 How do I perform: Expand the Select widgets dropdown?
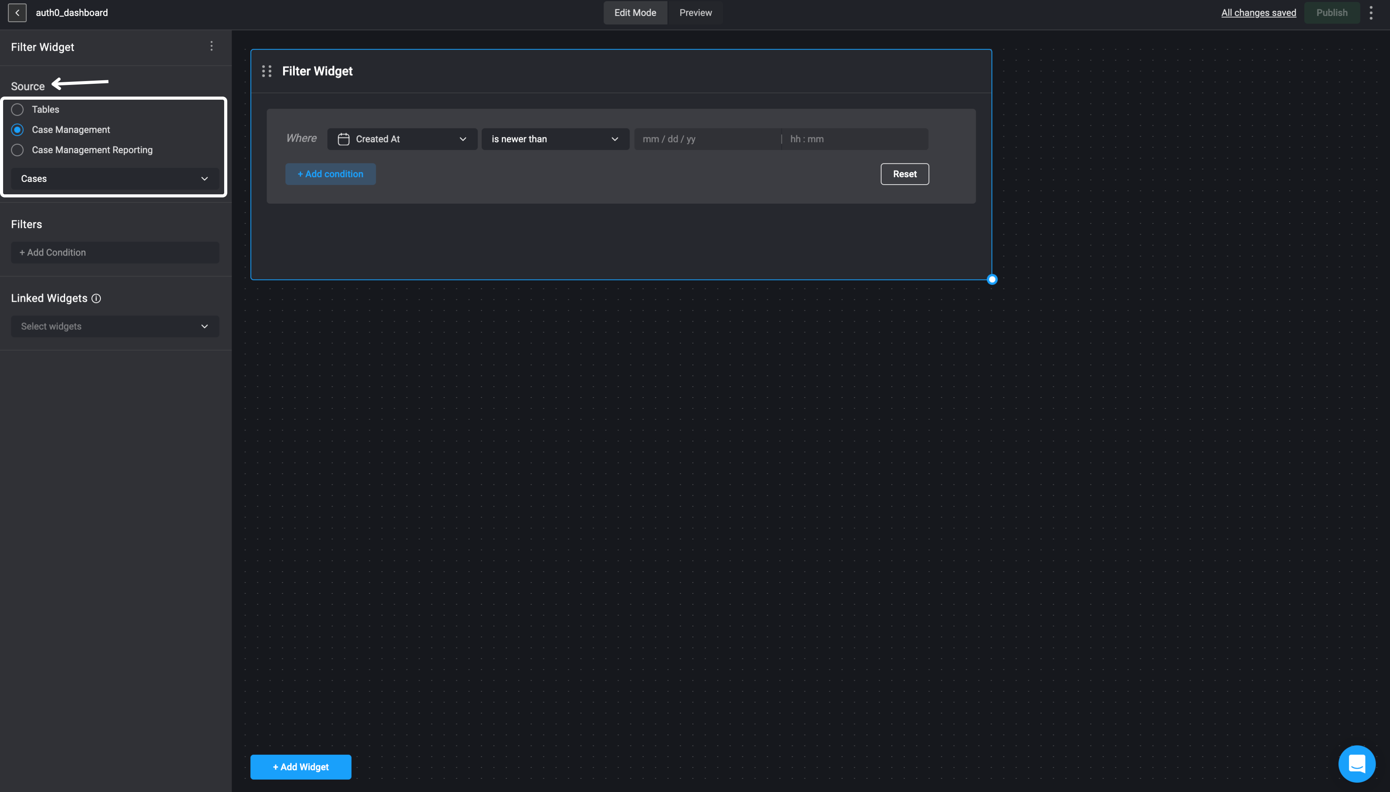[x=115, y=326]
